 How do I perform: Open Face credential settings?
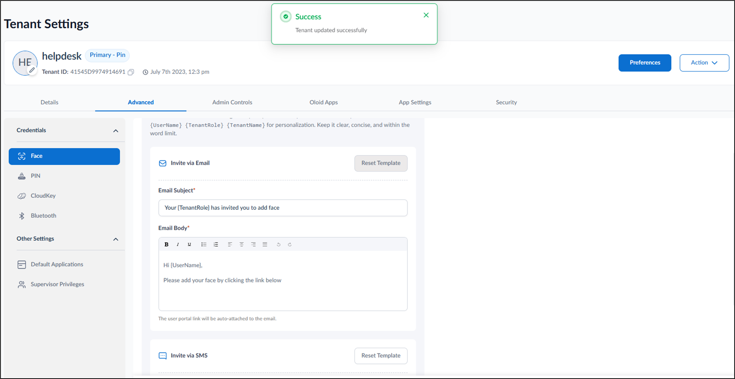64,156
